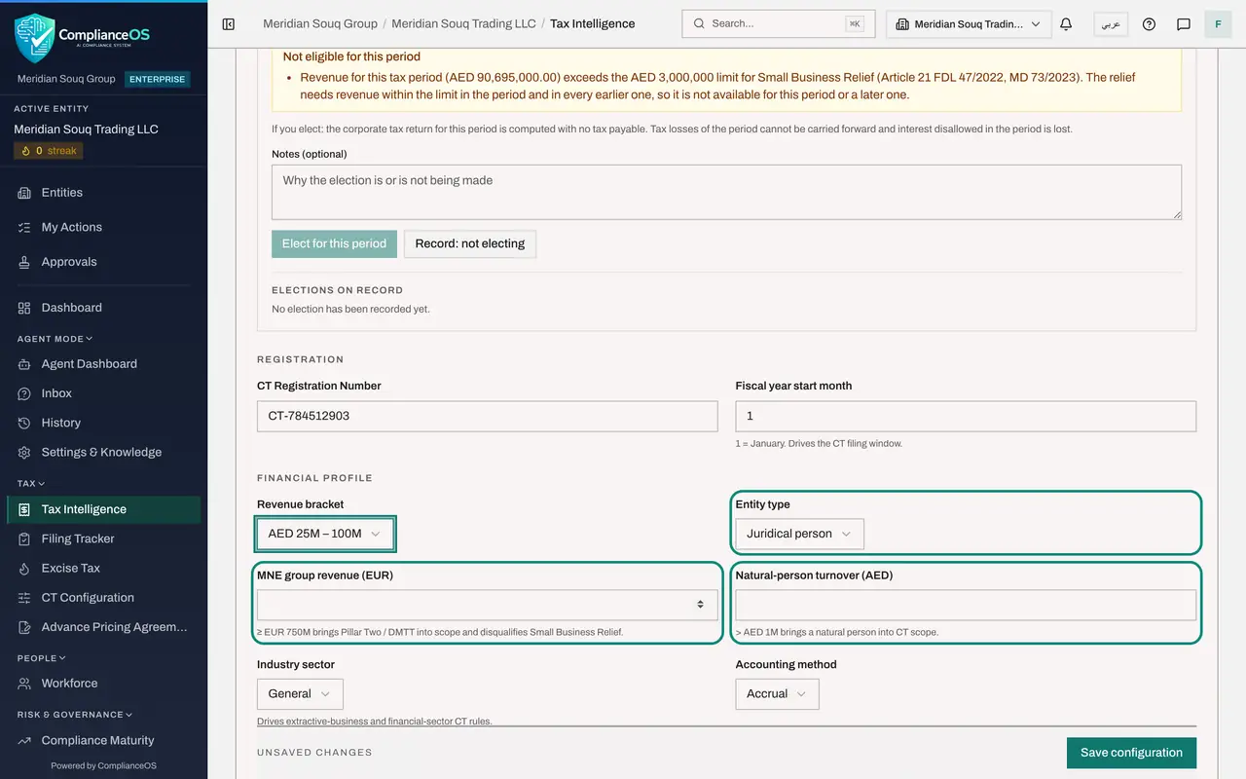This screenshot has width=1246, height=779.
Task: Click the ComplianceOS logo
Action: click(x=83, y=37)
